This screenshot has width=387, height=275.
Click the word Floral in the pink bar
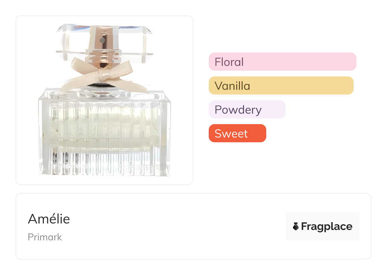[229, 62]
